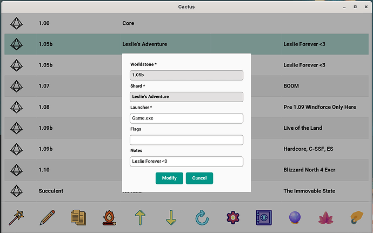Confirm changes with the Modify button

click(169, 178)
